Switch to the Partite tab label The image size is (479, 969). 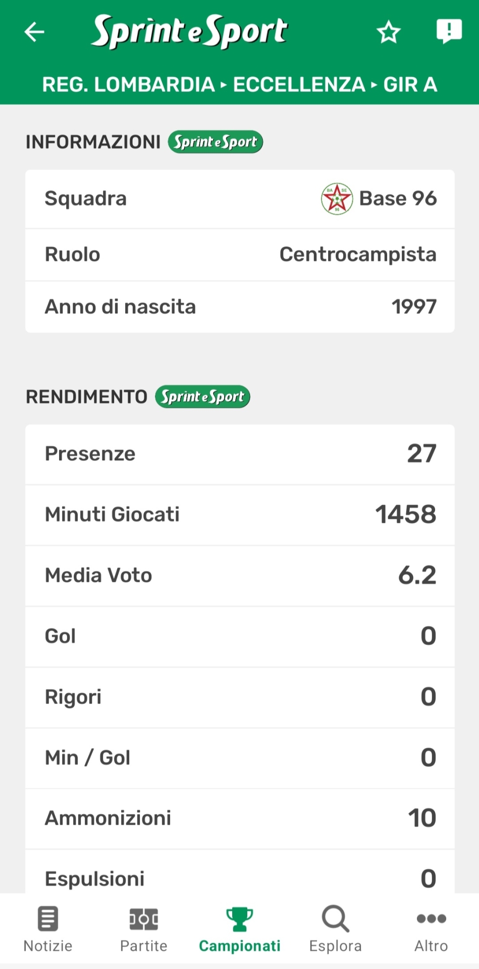point(144,946)
